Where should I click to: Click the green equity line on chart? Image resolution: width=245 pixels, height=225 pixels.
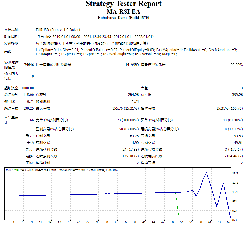[203, 217]
